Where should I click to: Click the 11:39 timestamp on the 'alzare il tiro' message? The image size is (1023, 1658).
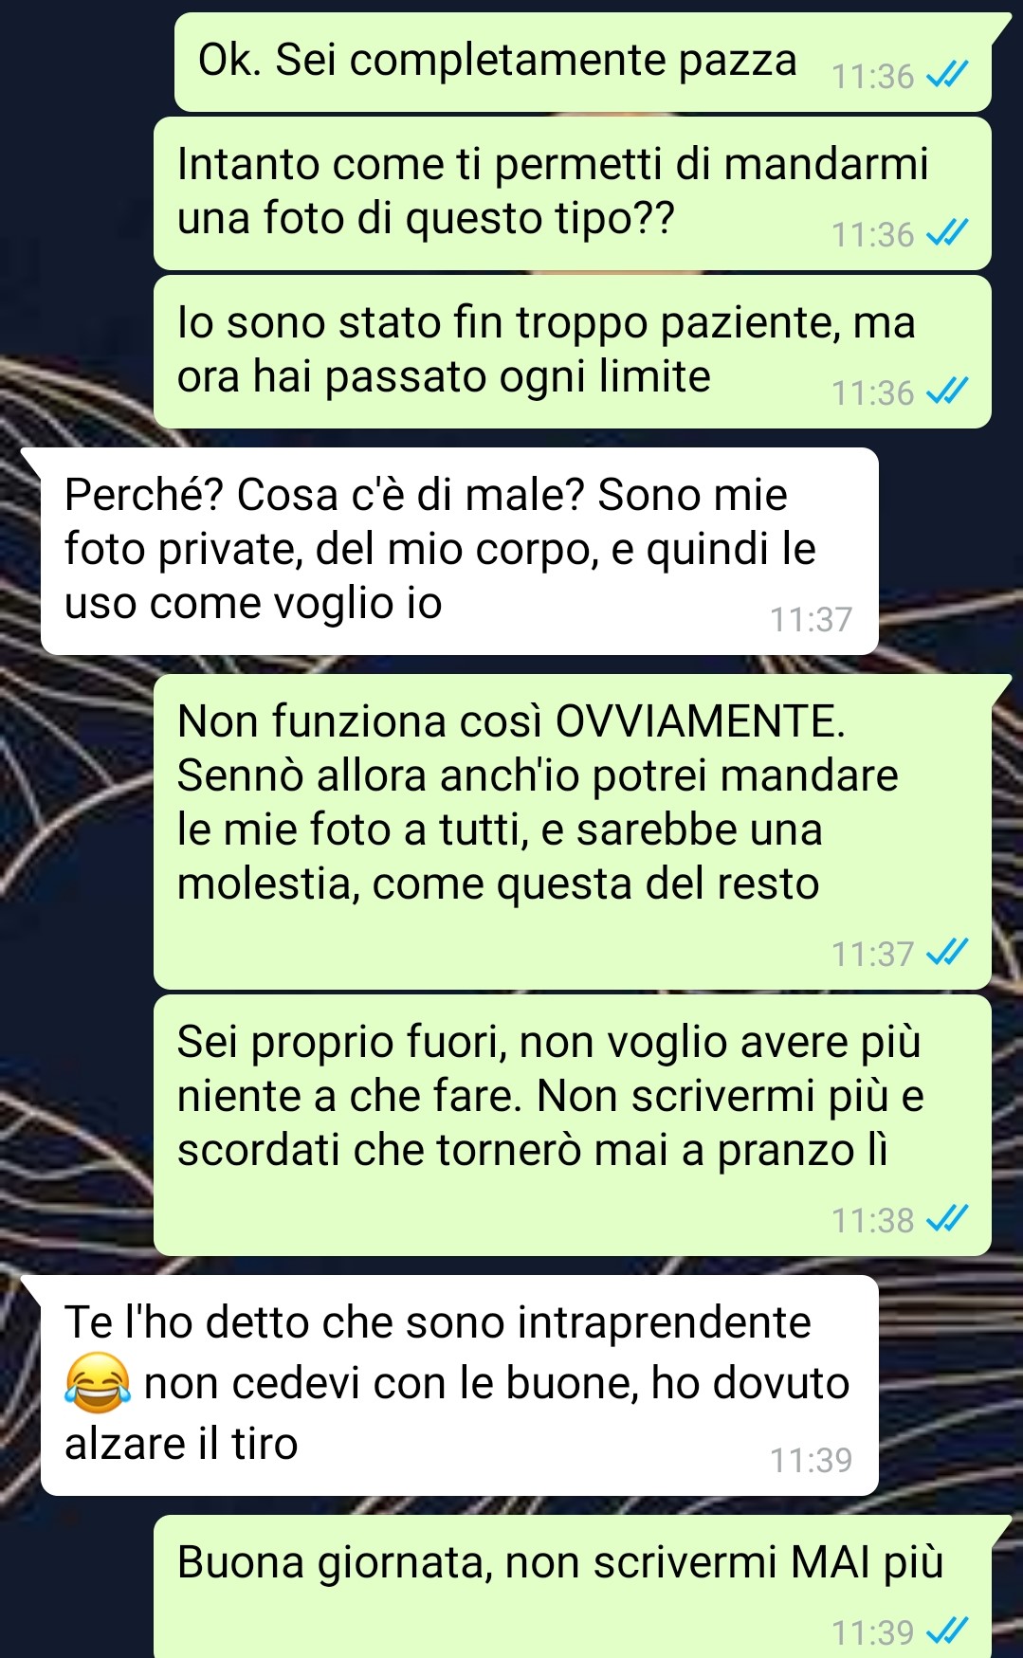[811, 1460]
